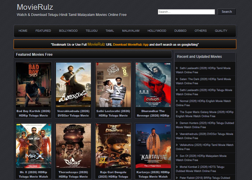Open the HOME menu item
This screenshot has height=180, width=252.
point(23,31)
